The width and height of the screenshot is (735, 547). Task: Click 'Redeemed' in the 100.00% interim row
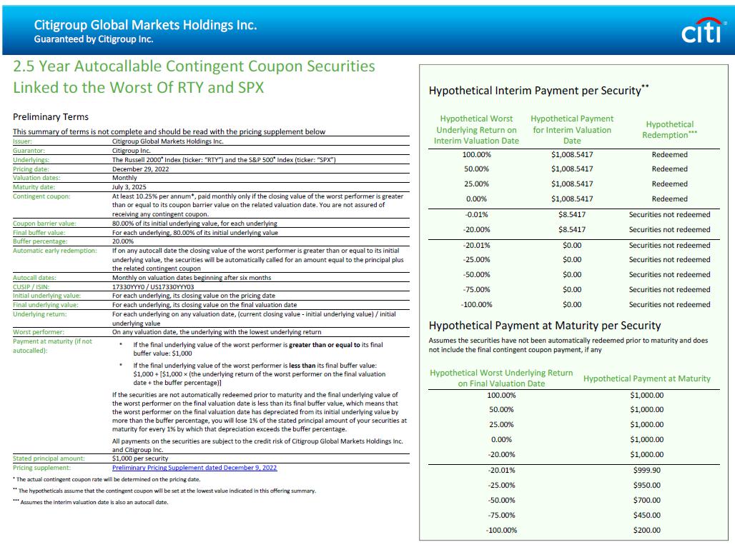669,154
